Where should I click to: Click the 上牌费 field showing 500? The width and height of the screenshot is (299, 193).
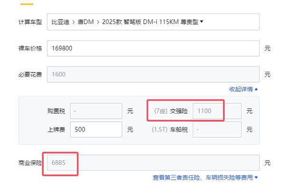pyautogui.click(x=96, y=129)
